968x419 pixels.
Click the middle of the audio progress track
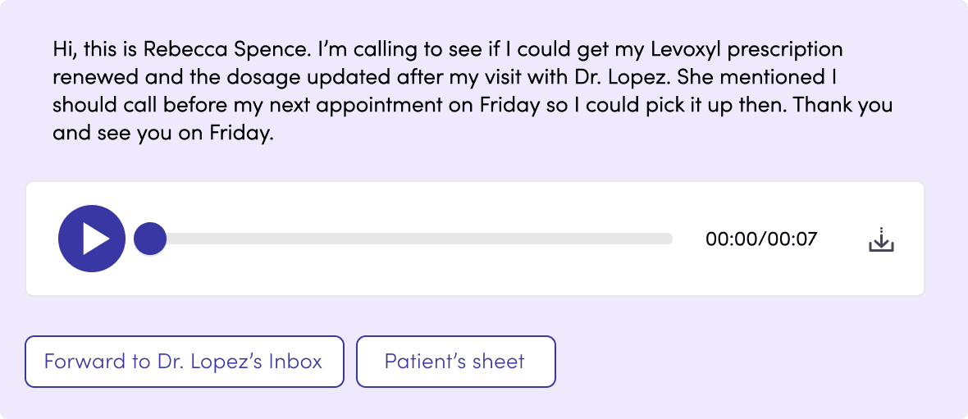(410, 239)
